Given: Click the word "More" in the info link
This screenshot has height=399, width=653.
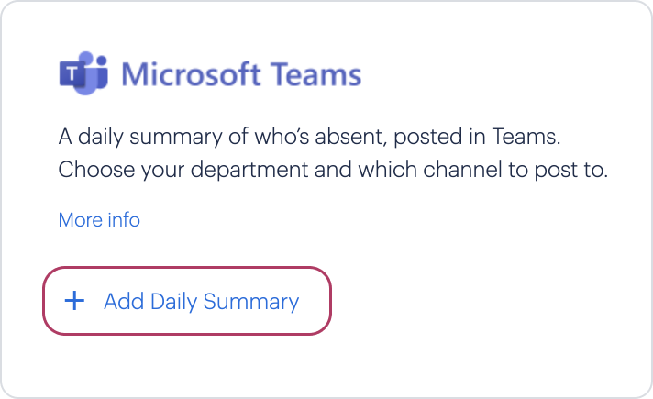Looking at the screenshot, I should click(x=79, y=220).
